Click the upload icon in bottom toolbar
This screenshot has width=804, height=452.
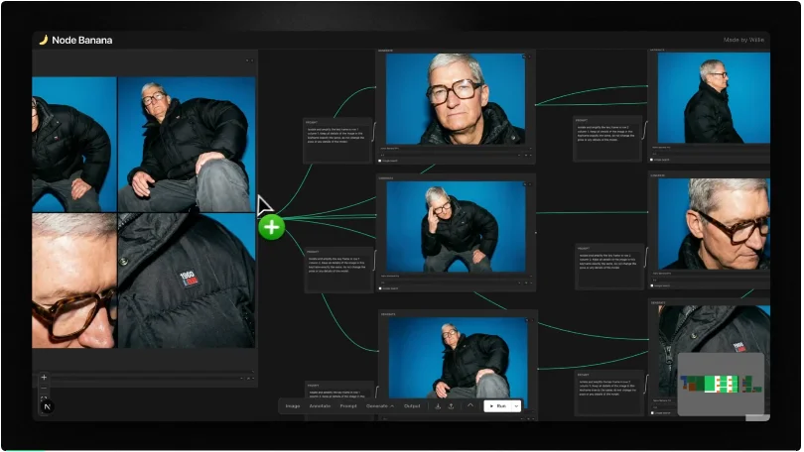[x=451, y=406]
